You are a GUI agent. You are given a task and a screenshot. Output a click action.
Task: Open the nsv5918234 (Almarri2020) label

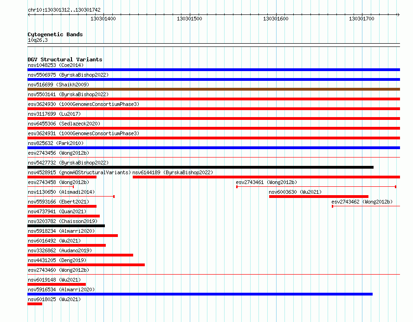61,231
